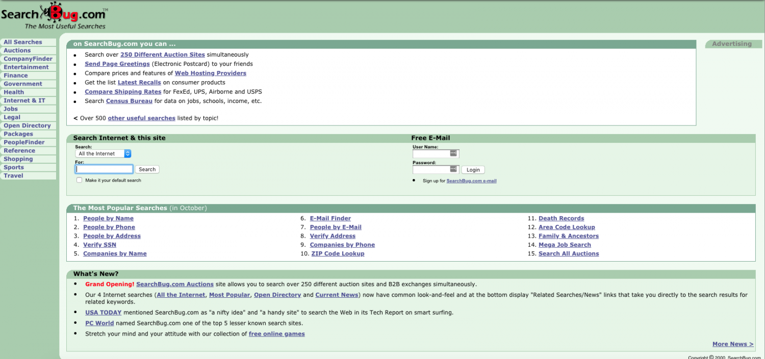The height and width of the screenshot is (359, 765).
Task: Open the Verify Address link
Action: pyautogui.click(x=333, y=236)
